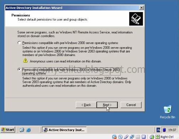Close the wizard via title bar X
Image resolution: width=179 pixels, height=139 pixels.
(x=141, y=8)
